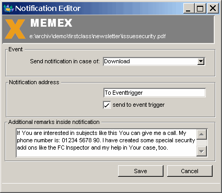
Task: Click the Save button
Action: (141, 171)
